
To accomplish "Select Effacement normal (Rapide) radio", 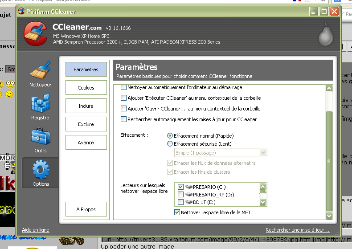I will pyautogui.click(x=170, y=136).
